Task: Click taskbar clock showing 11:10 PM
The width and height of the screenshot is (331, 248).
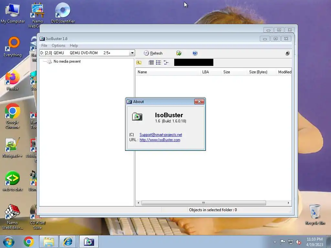Action: coord(315,242)
